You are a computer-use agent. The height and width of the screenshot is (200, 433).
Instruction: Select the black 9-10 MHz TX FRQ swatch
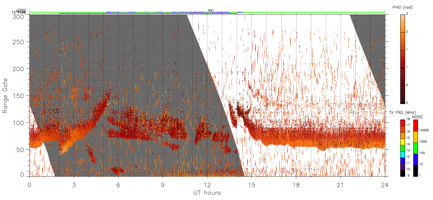[403, 172]
